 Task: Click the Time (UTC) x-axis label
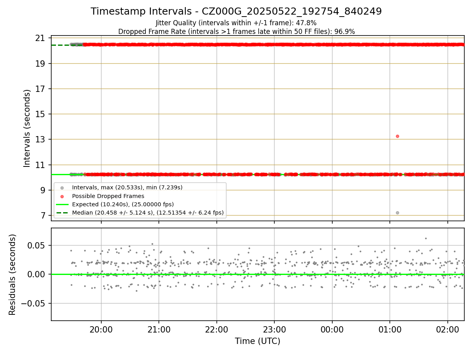[x=257, y=341]
